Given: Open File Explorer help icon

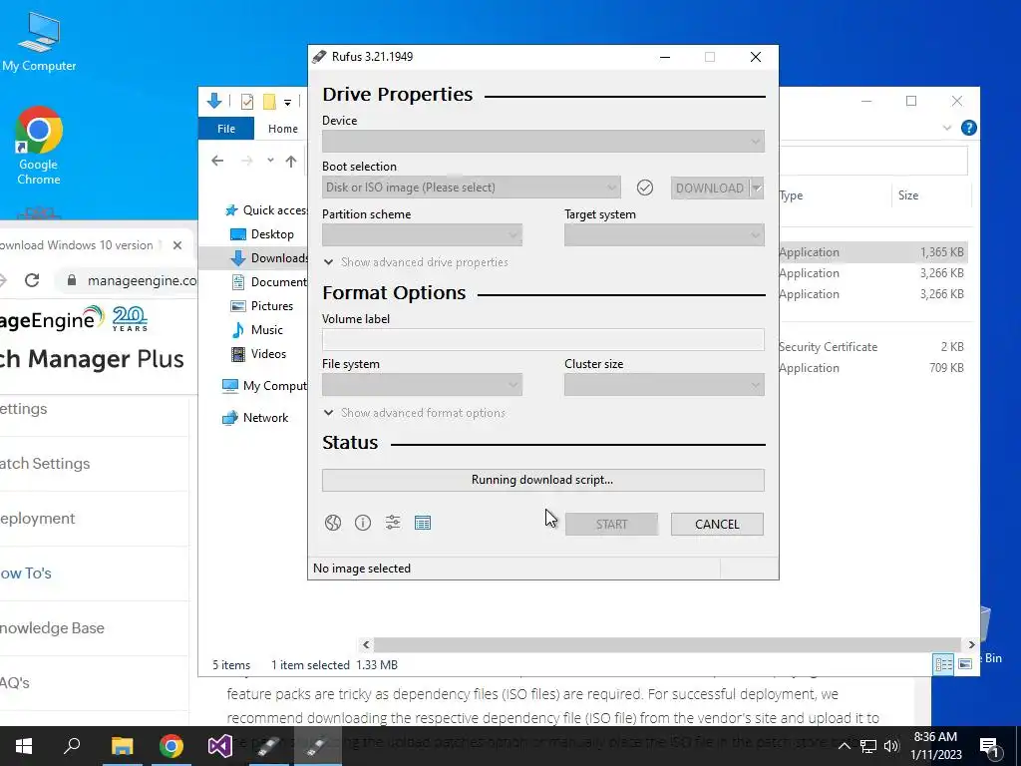Looking at the screenshot, I should pyautogui.click(x=968, y=128).
